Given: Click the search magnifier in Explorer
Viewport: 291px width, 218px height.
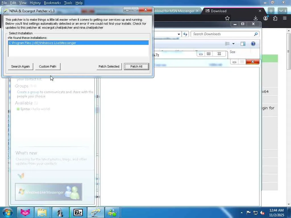Looking at the screenshot, I should pos(256,34).
